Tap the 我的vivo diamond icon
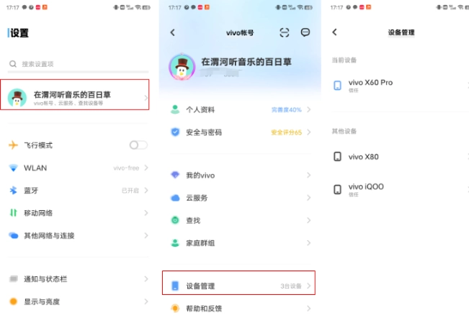The height and width of the screenshot is (318, 469). (174, 176)
